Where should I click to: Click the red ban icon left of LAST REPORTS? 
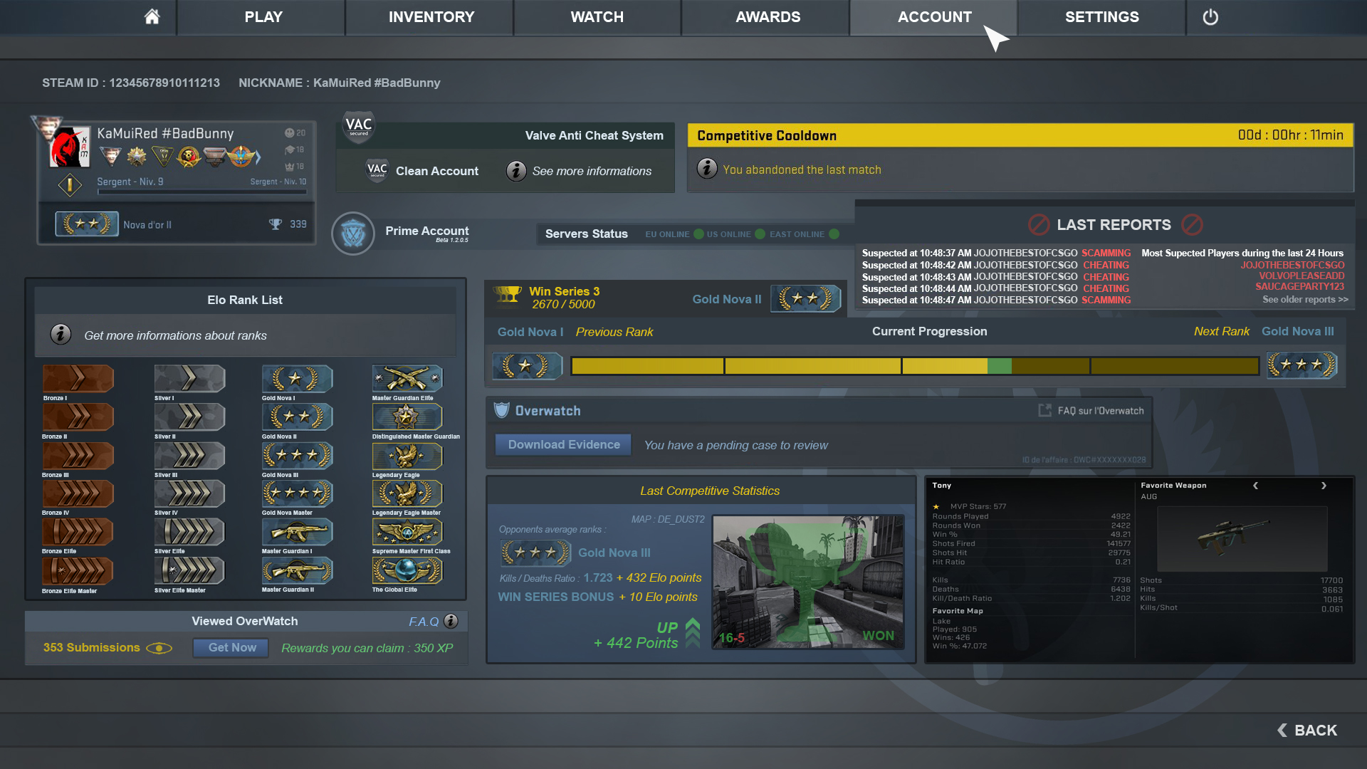click(1039, 225)
